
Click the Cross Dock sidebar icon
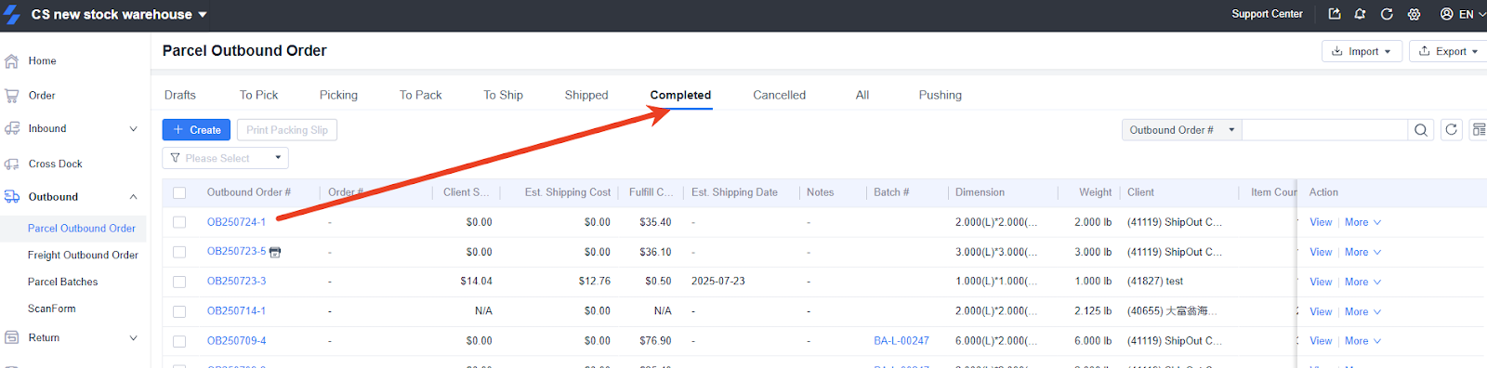(x=12, y=164)
